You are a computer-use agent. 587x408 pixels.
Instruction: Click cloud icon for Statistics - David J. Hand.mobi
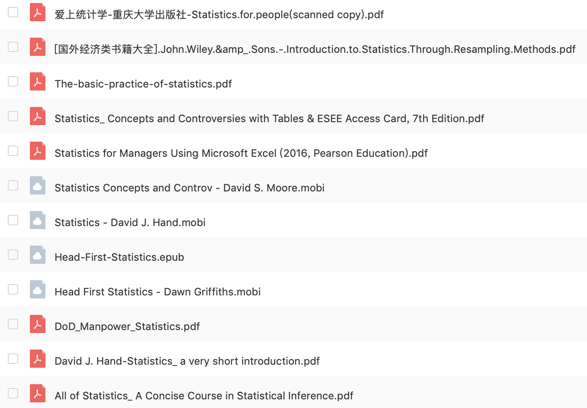(38, 220)
